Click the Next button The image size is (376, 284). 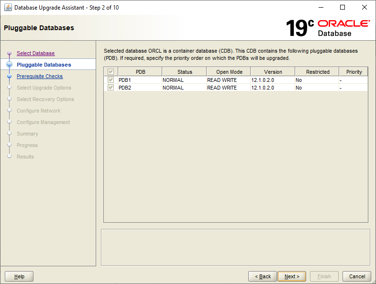(292, 276)
